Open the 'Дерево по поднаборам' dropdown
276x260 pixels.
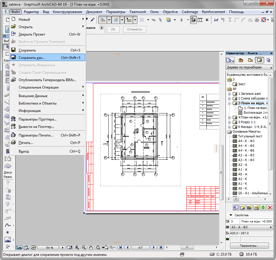point(249,67)
